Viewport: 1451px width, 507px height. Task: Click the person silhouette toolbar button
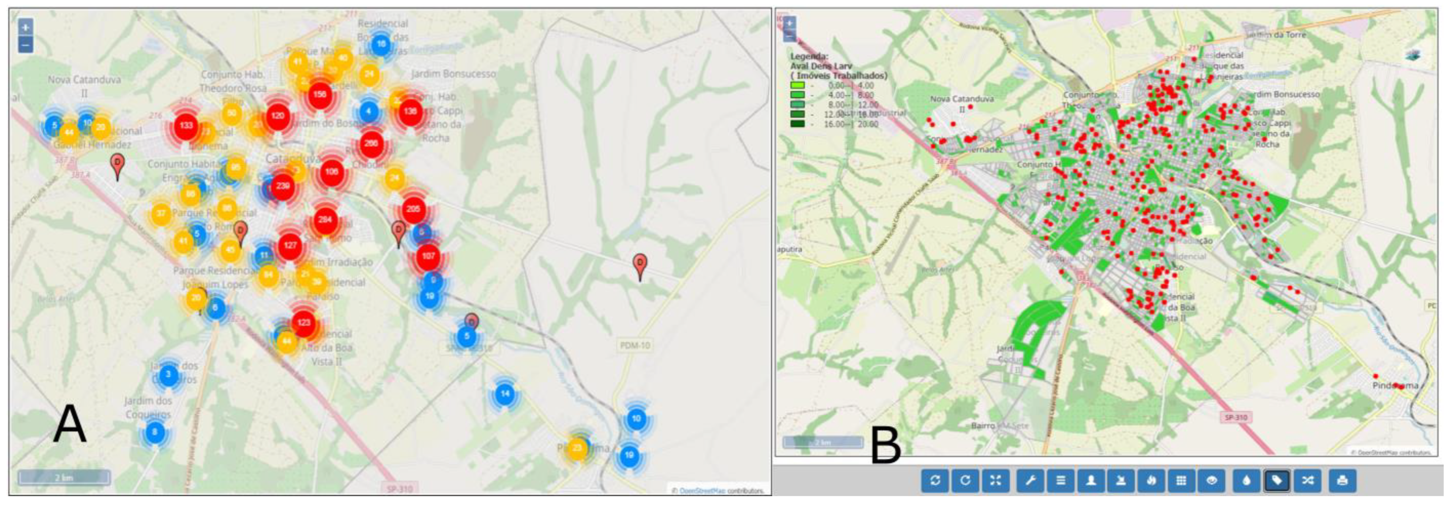1091,480
